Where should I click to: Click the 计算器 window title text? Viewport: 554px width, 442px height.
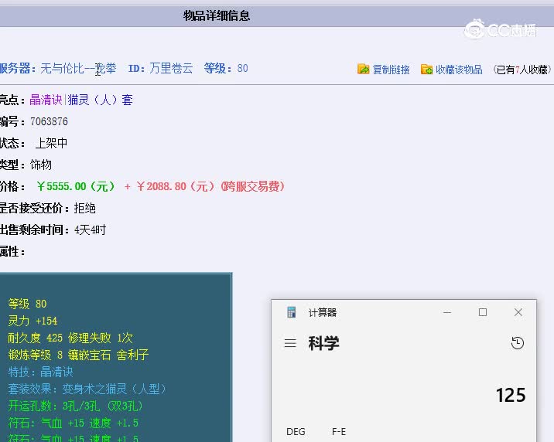(322, 312)
